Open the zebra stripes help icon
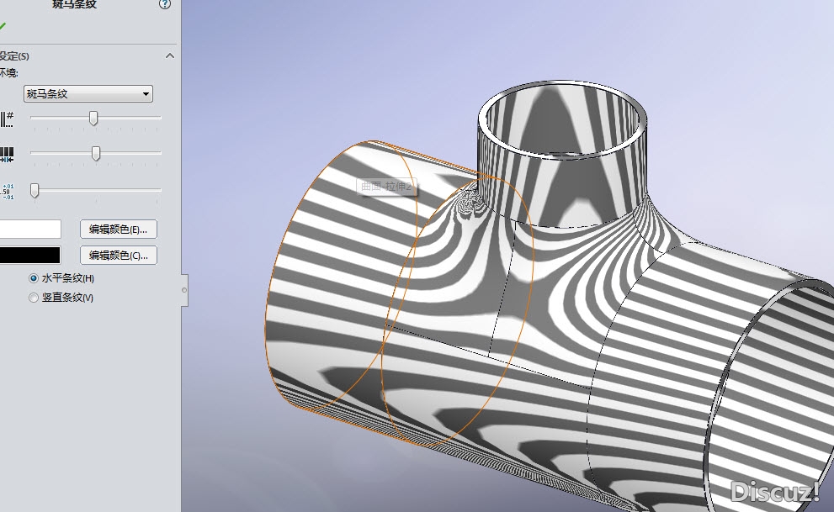834x512 pixels. pyautogui.click(x=165, y=4)
